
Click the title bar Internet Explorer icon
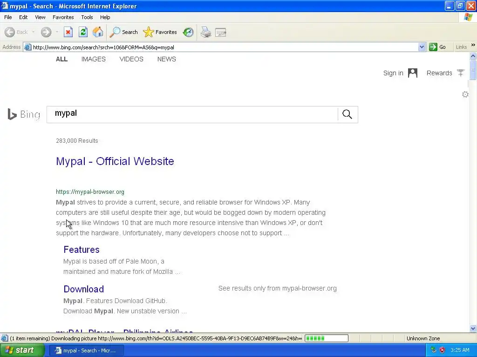tap(5, 6)
